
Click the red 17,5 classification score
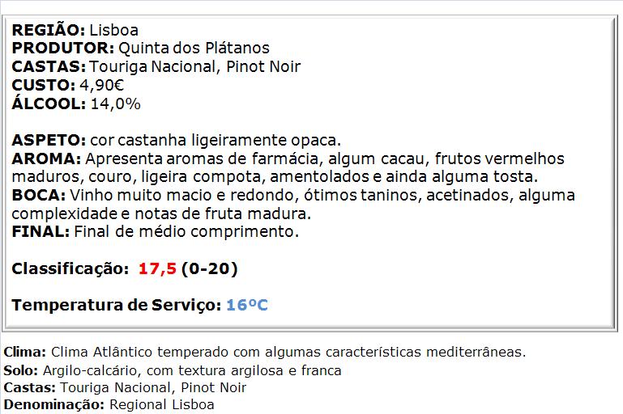point(157,268)
